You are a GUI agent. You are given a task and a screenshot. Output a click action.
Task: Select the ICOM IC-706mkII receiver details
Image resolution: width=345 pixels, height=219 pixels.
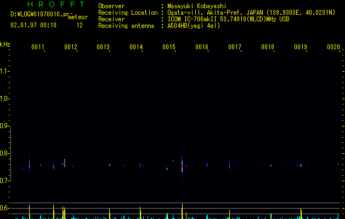click(228, 19)
